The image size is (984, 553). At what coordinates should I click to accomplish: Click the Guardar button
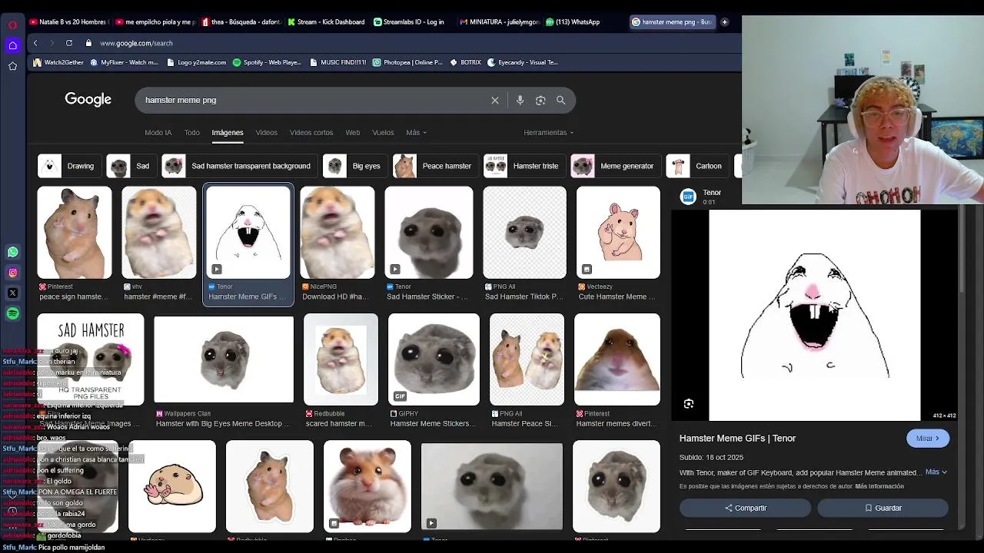tap(883, 508)
